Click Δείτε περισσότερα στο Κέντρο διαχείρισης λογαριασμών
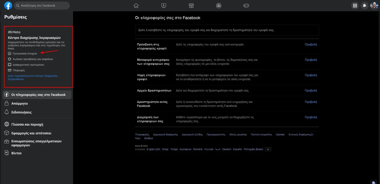The height and width of the screenshot is (184, 380). pos(33,77)
